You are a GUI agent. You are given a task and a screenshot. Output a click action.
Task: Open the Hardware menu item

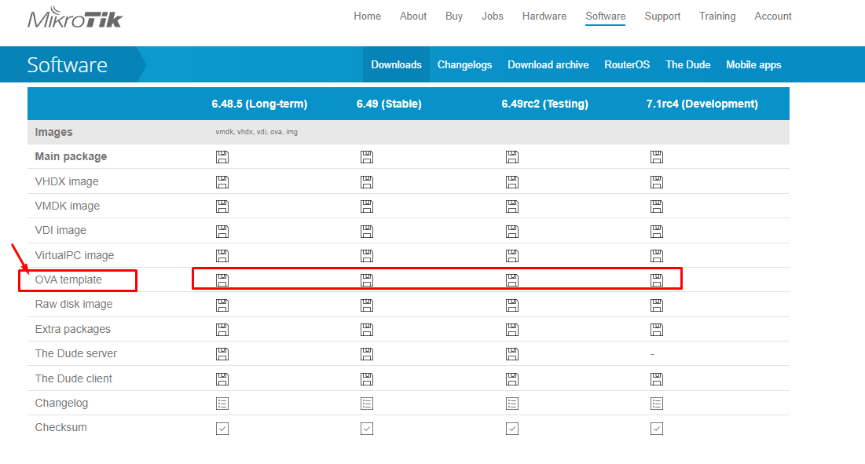[x=544, y=16]
